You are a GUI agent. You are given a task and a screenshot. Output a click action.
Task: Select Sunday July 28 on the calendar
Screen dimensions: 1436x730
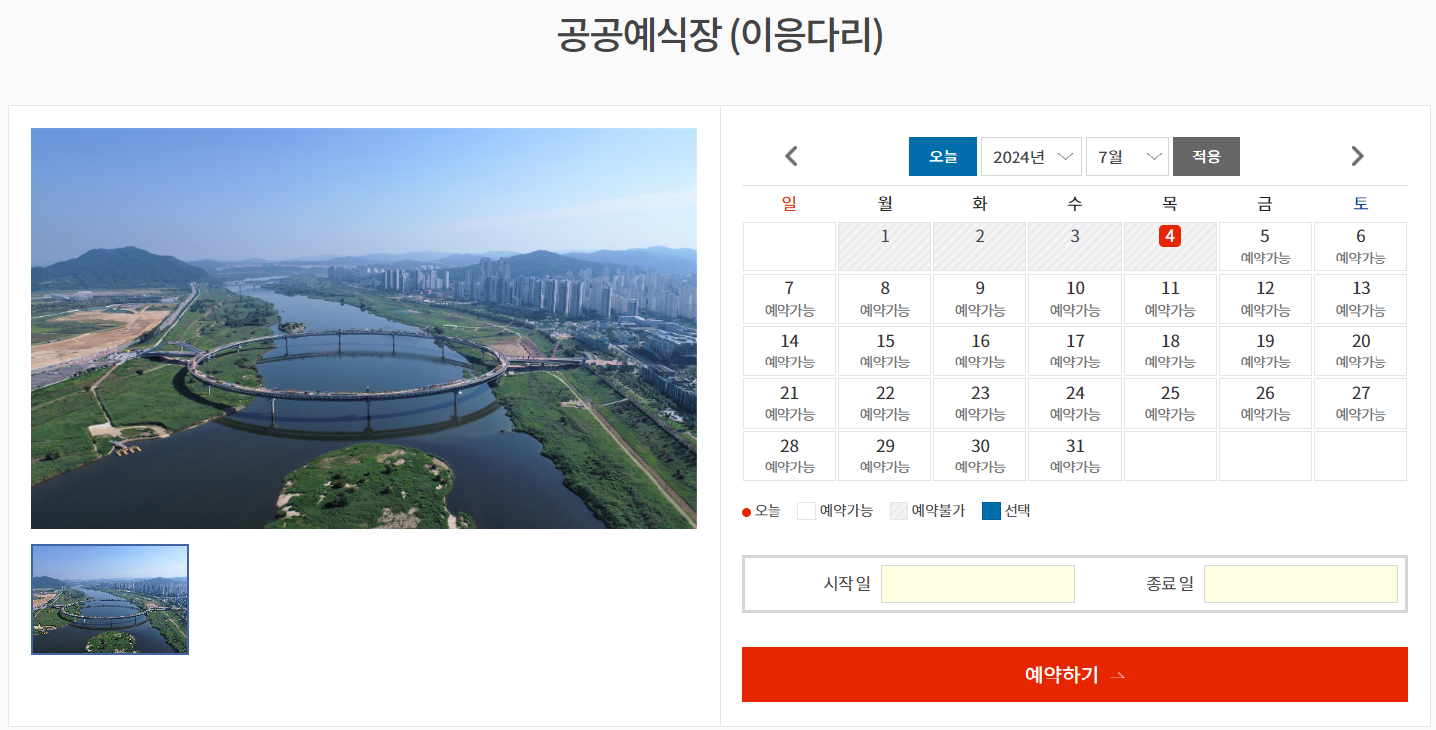pyautogui.click(x=788, y=456)
